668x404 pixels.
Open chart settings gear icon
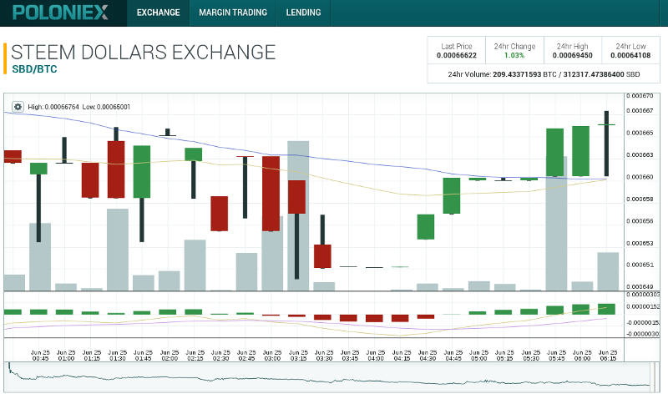point(18,107)
